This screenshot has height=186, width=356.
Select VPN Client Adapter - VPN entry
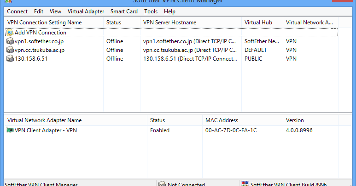(46, 130)
